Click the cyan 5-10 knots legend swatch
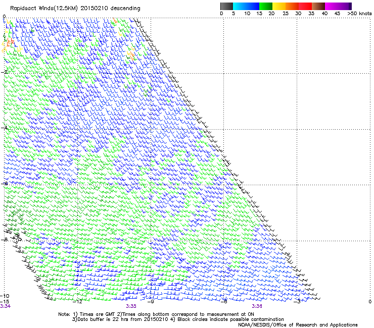This screenshot has width=374, height=328. pos(239,6)
